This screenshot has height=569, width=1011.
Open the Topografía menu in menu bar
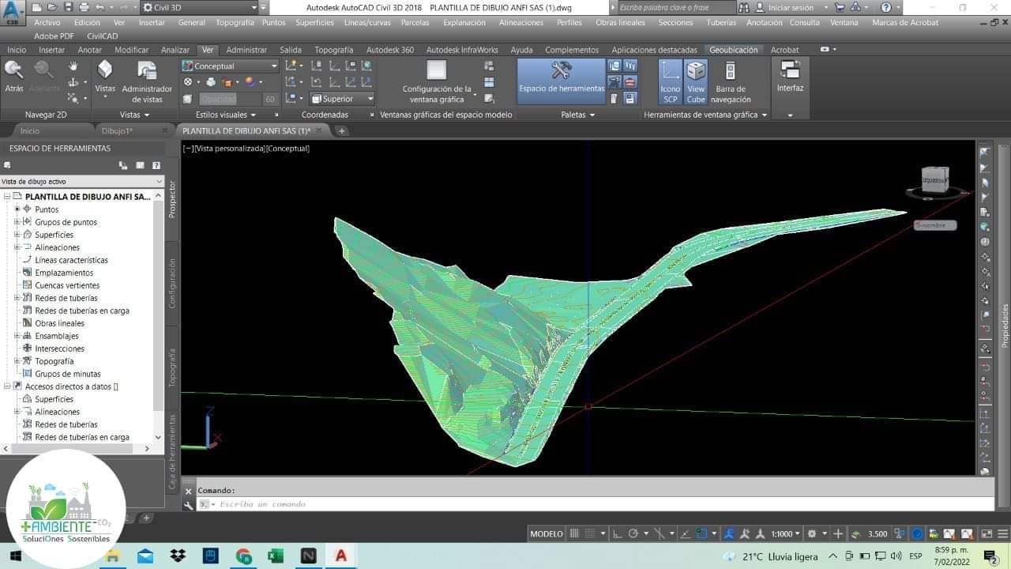[x=235, y=23]
